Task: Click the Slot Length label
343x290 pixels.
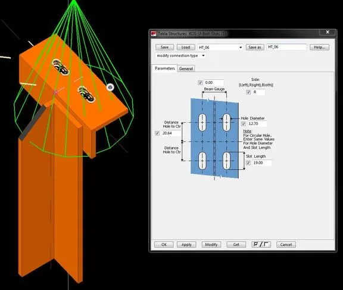Action: 255,157
